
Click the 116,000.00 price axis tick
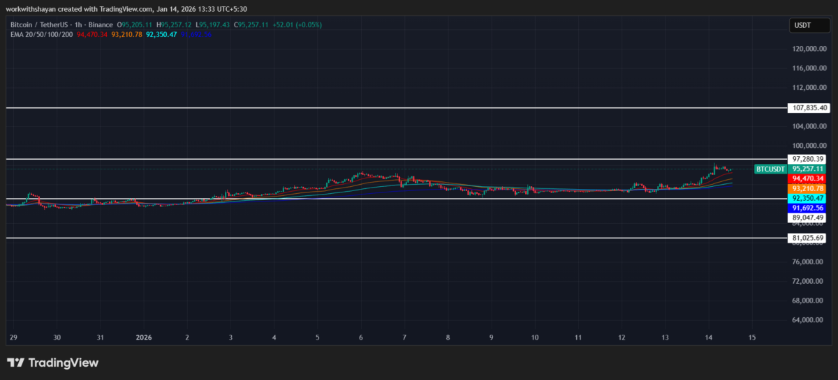click(x=809, y=68)
